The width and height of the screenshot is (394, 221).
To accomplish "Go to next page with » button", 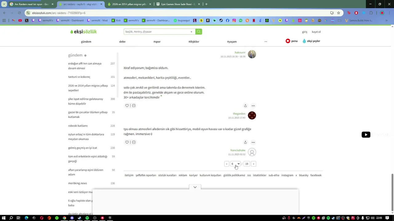I will point(253,164).
